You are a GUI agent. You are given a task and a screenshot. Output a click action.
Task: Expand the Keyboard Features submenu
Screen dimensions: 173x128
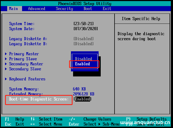click(27, 79)
